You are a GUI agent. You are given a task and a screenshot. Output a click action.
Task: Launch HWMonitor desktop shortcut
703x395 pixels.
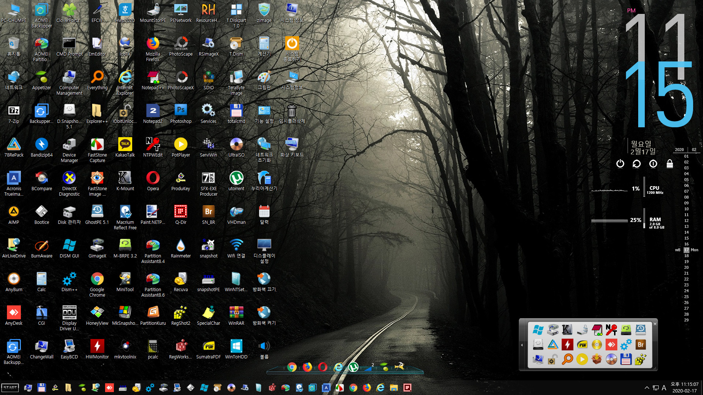click(97, 349)
